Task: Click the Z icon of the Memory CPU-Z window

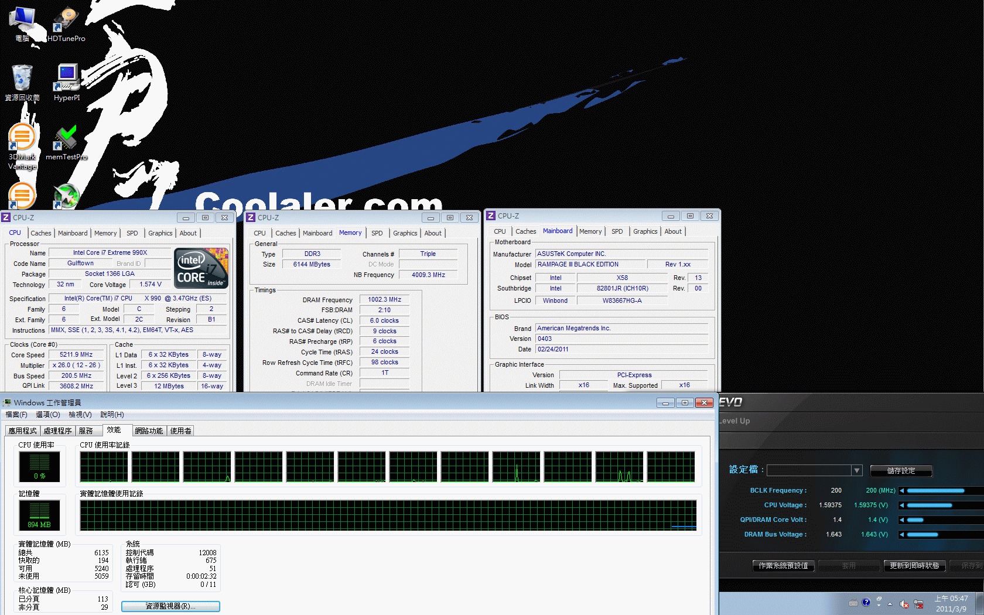Action: (x=251, y=217)
